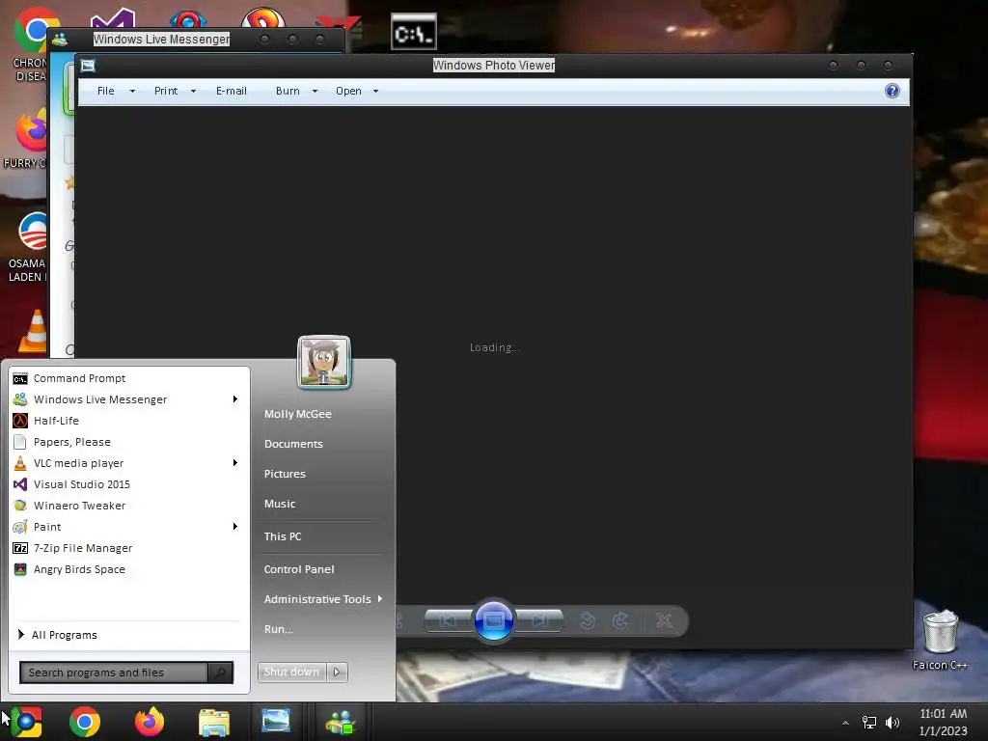Screen dimensions: 988x741
Task: Open File menu in Photo Viewer
Action: (116, 92)
